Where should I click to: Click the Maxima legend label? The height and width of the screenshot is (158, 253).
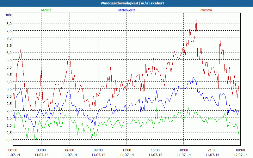(206, 10)
